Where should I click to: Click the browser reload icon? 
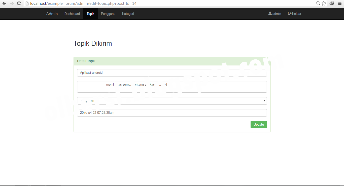click(19, 3)
